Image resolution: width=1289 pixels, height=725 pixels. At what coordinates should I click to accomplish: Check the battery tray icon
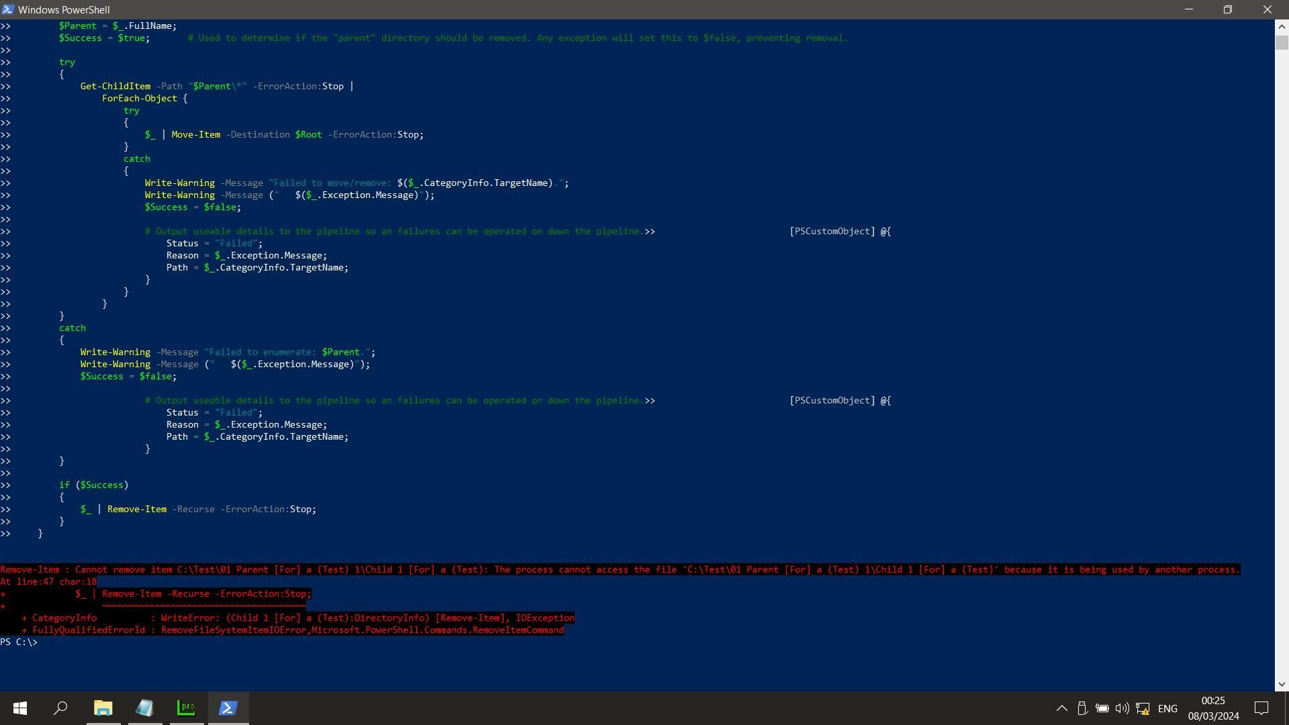[1102, 708]
